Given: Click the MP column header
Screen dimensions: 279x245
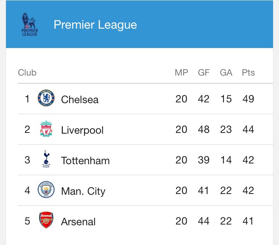Looking at the screenshot, I should [181, 73].
